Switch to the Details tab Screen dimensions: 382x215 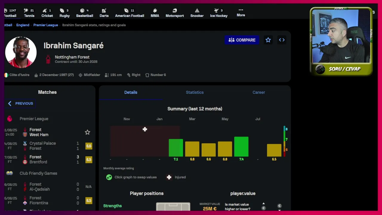pyautogui.click(x=131, y=92)
